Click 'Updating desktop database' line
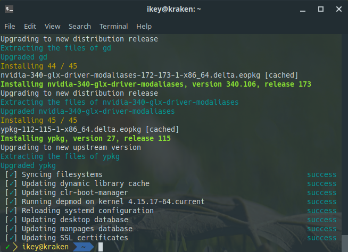The height and width of the screenshot is (252, 348). 75,220
